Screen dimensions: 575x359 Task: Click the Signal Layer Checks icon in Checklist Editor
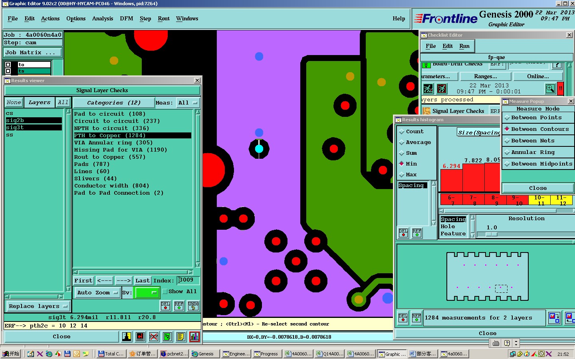click(x=426, y=111)
